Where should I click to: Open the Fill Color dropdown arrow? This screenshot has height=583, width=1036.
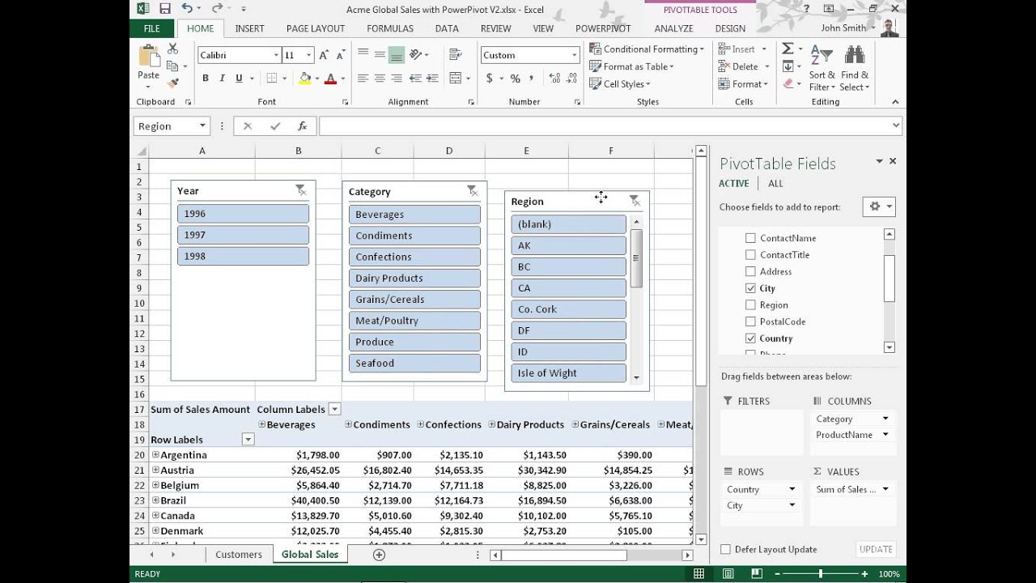tap(316, 79)
